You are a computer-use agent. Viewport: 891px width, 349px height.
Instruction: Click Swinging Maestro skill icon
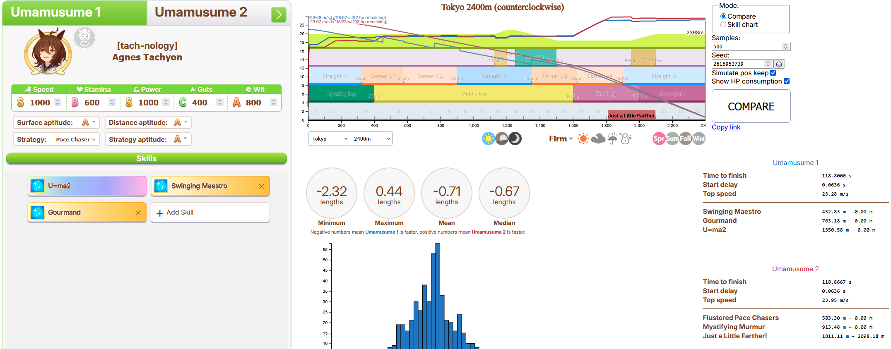[161, 186]
